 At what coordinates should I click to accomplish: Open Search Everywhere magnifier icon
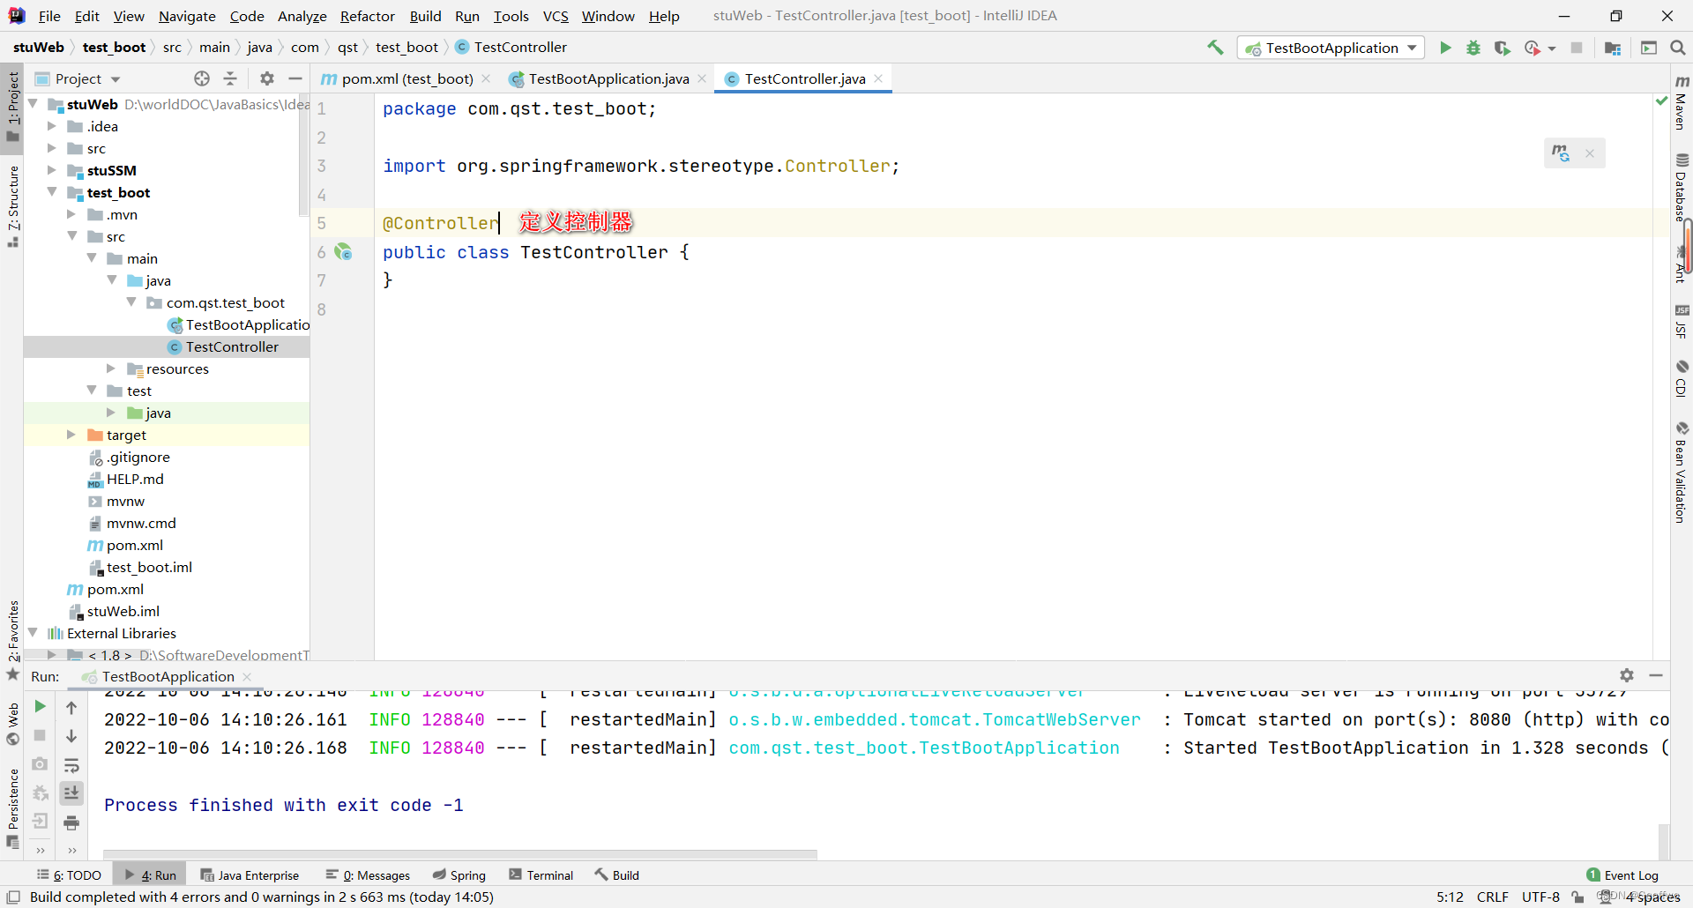pos(1678,48)
